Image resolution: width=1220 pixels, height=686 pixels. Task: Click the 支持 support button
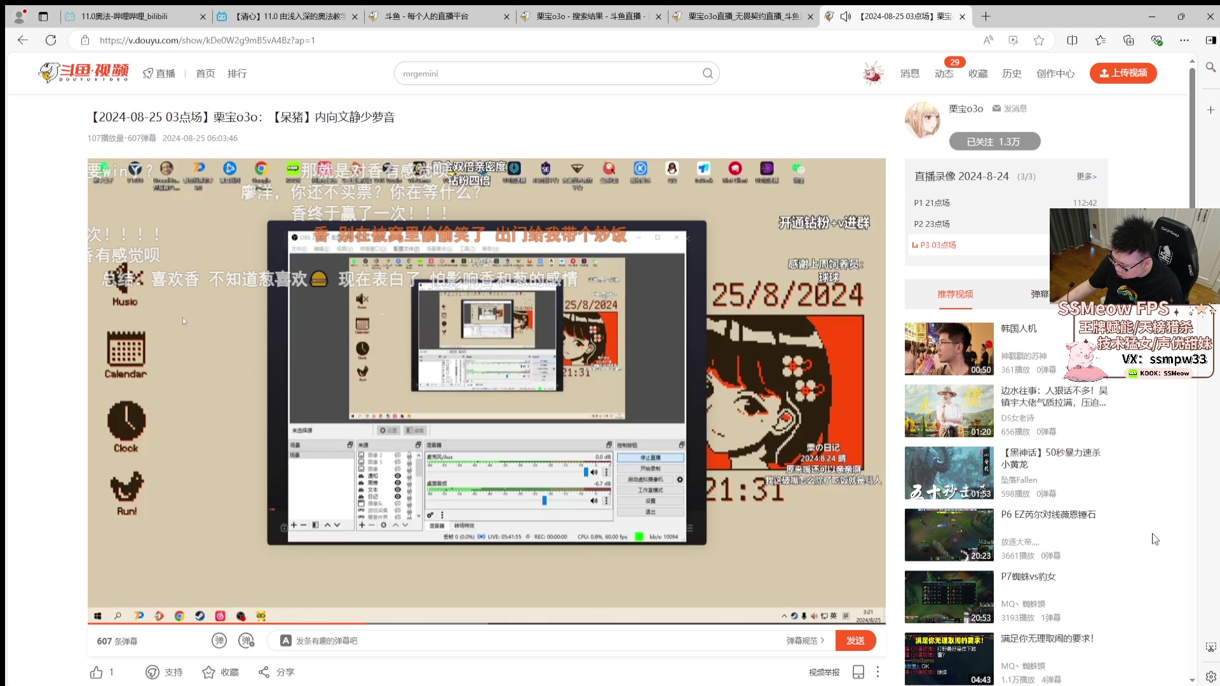coord(164,672)
